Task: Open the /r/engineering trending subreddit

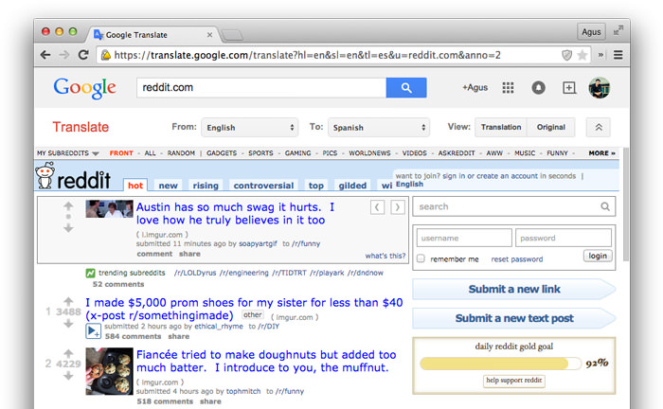Action: pyautogui.click(x=244, y=273)
